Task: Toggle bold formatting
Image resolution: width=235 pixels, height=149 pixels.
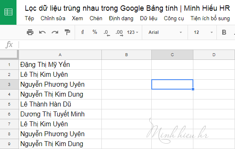Action: tap(224, 32)
